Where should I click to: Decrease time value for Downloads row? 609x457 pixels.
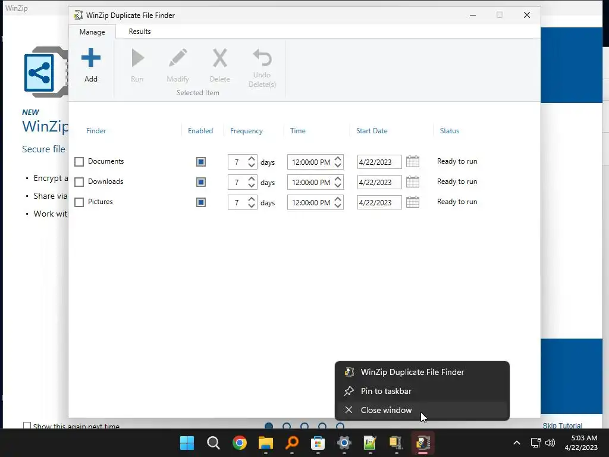click(x=338, y=186)
